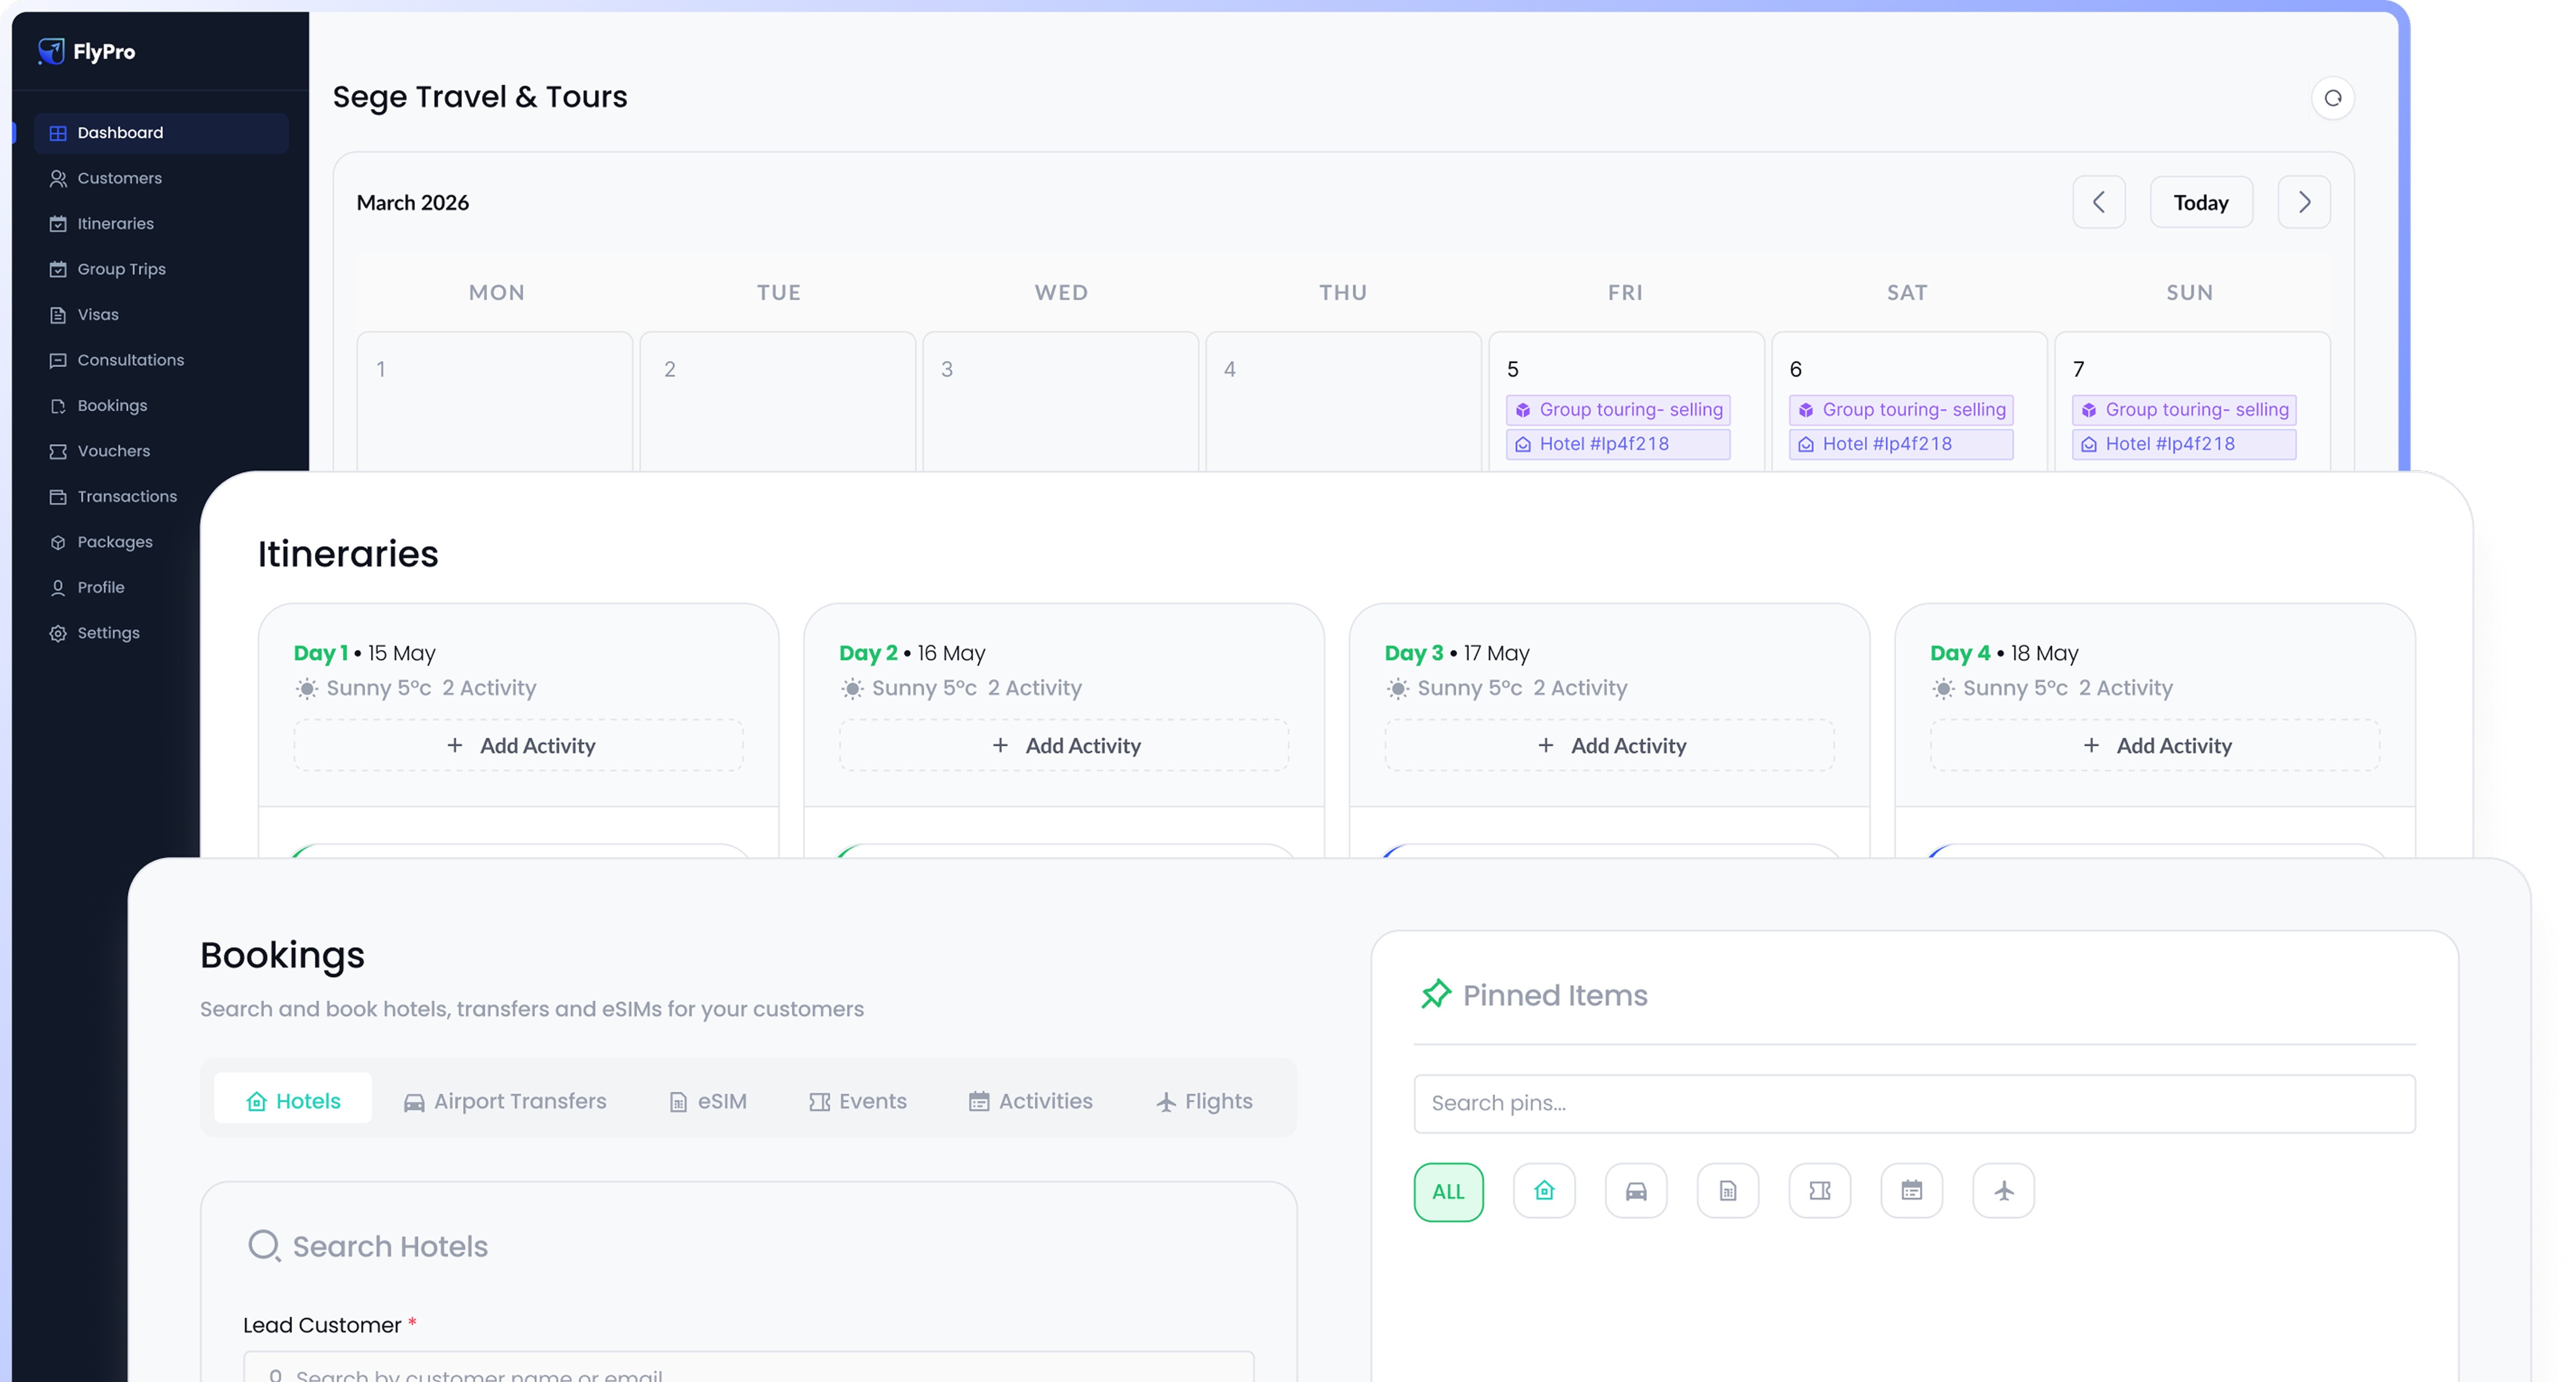Filter pinned items by activities calendar icon
This screenshot has width=2576, height=1382.
(1912, 1191)
